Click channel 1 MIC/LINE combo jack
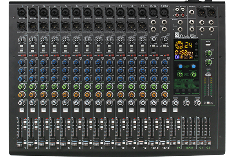The height and width of the screenshot is (157, 235). (x=22, y=12)
